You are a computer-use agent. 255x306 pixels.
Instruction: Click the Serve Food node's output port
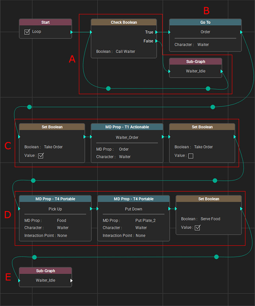[x=241, y=209]
